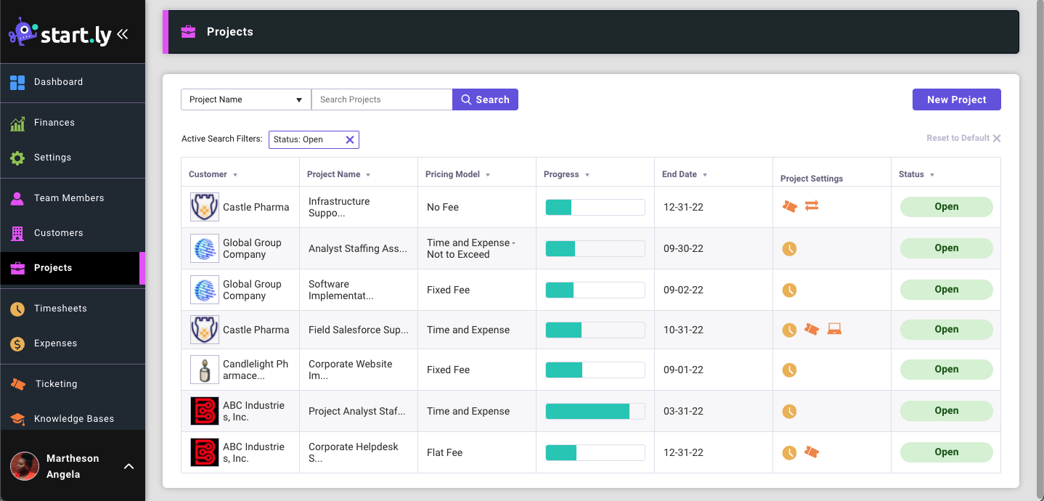This screenshot has width=1044, height=501.
Task: Remove the Status: Open filter
Action: [349, 140]
